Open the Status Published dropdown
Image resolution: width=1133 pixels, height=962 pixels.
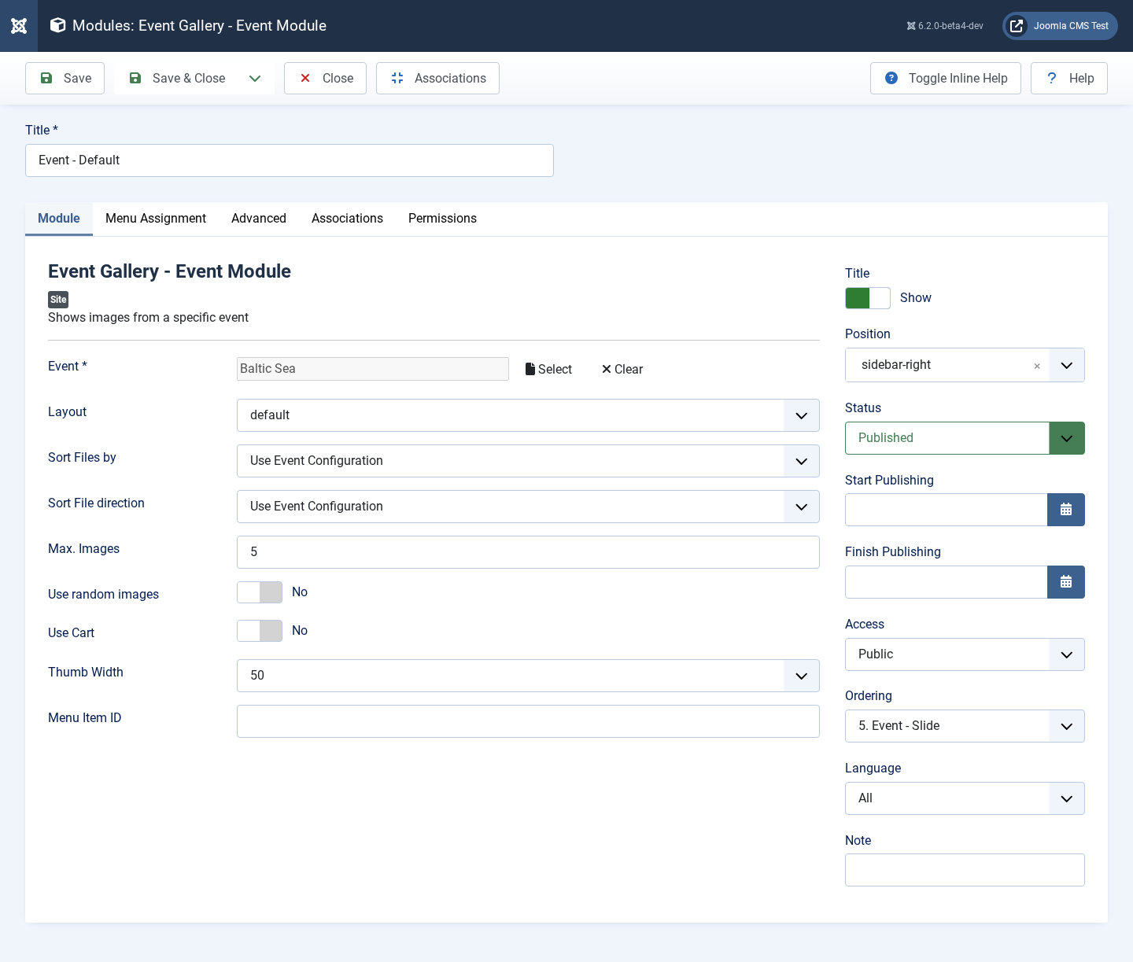pos(965,438)
